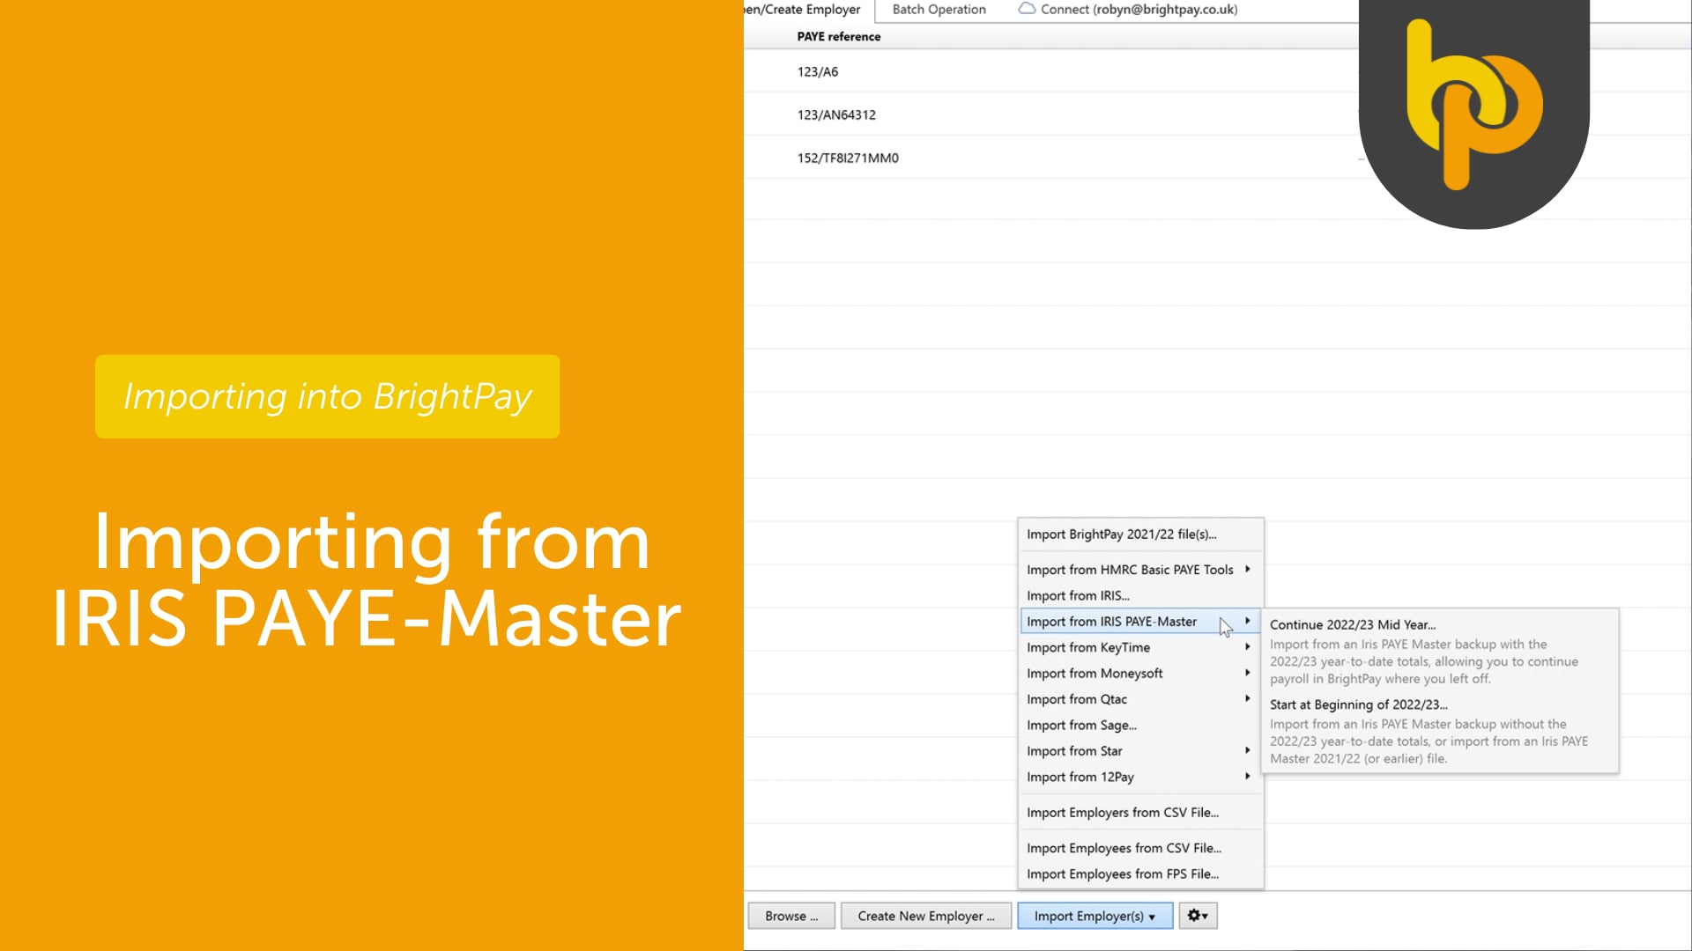Expand the Import from Star submenu
The image size is (1692, 951).
(1074, 750)
